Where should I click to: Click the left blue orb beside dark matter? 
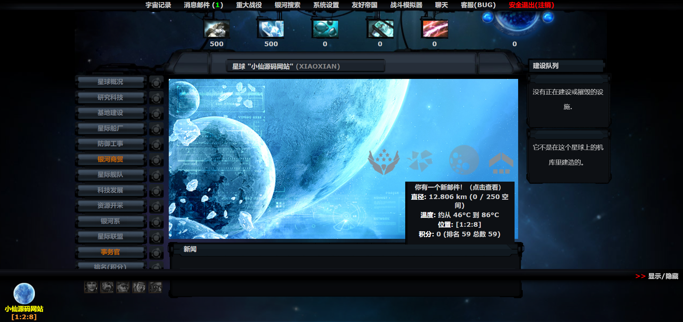[x=488, y=17]
